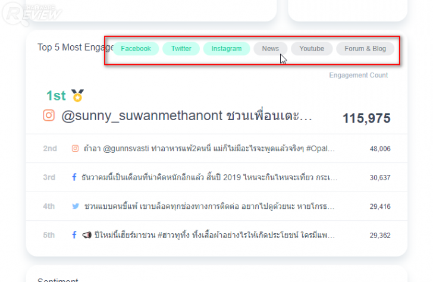Screen dimensions: 433x282
Task: Click the 2nd rank label
Action: coord(50,149)
